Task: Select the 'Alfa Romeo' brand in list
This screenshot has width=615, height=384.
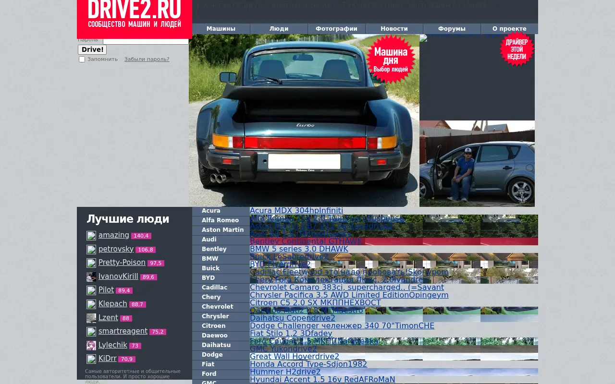Action: point(221,220)
